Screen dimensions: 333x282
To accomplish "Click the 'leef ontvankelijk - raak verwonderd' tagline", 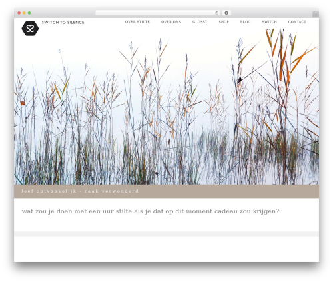I will [80, 191].
